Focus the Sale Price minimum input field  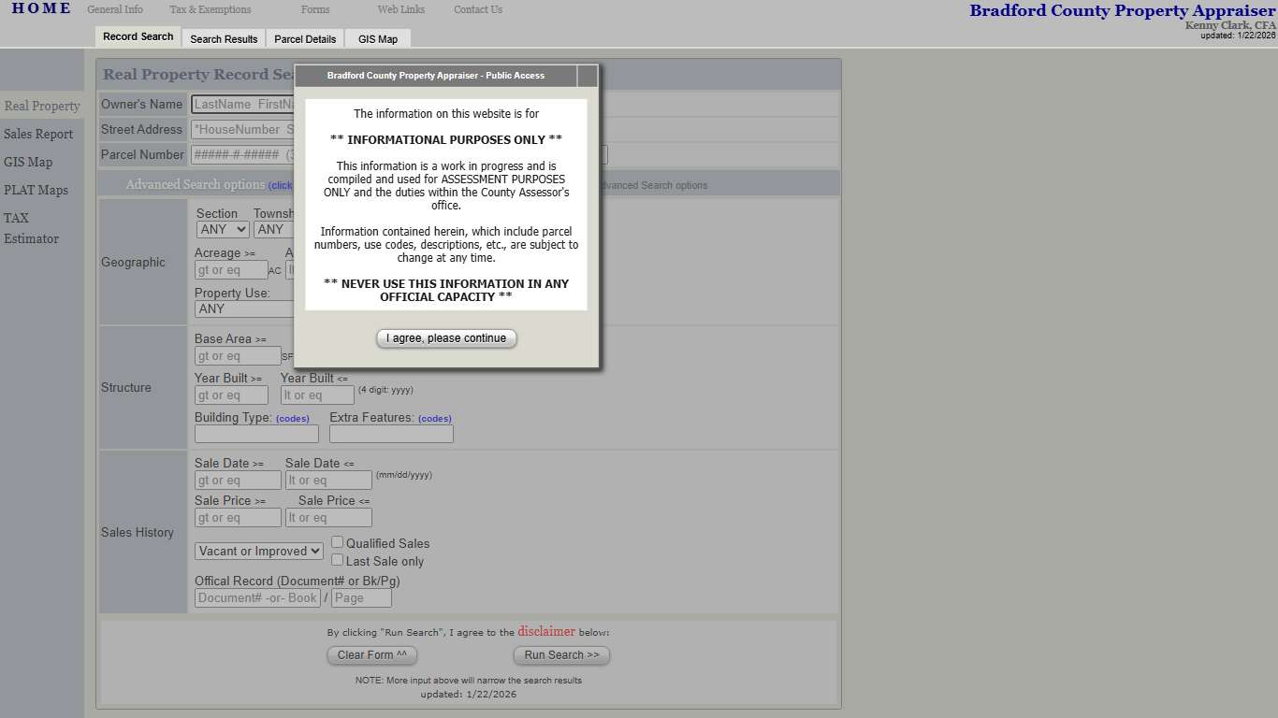pyautogui.click(x=238, y=518)
